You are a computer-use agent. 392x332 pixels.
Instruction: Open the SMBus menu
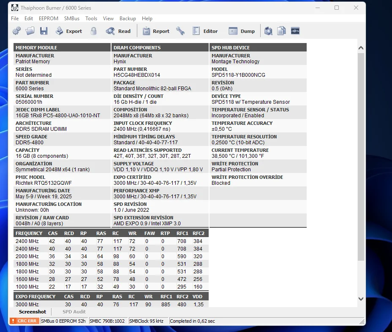(72, 19)
